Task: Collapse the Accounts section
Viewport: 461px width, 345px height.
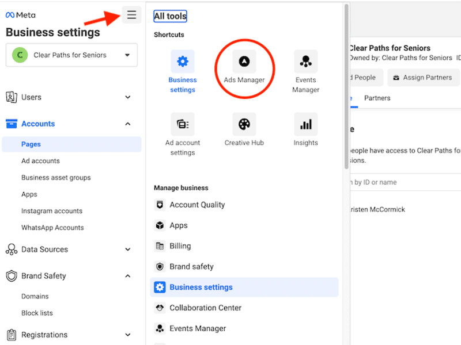Action: click(x=128, y=124)
